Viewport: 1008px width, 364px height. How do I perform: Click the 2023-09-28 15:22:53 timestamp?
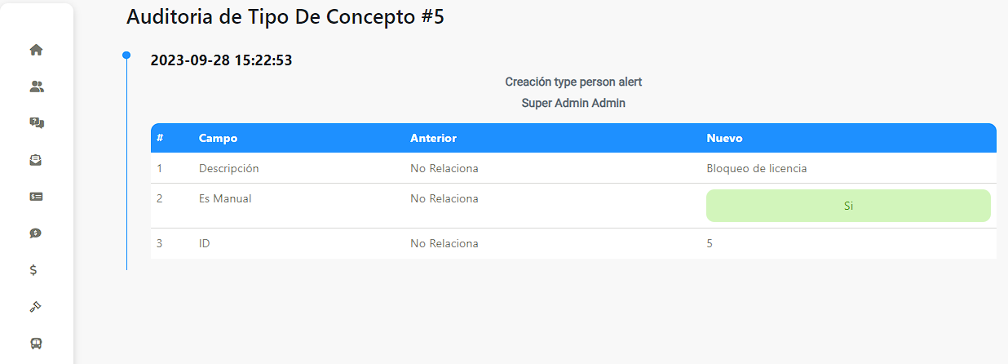221,60
